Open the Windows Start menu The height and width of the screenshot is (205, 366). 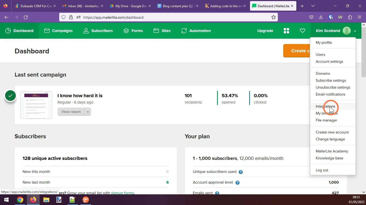[x=6, y=200]
